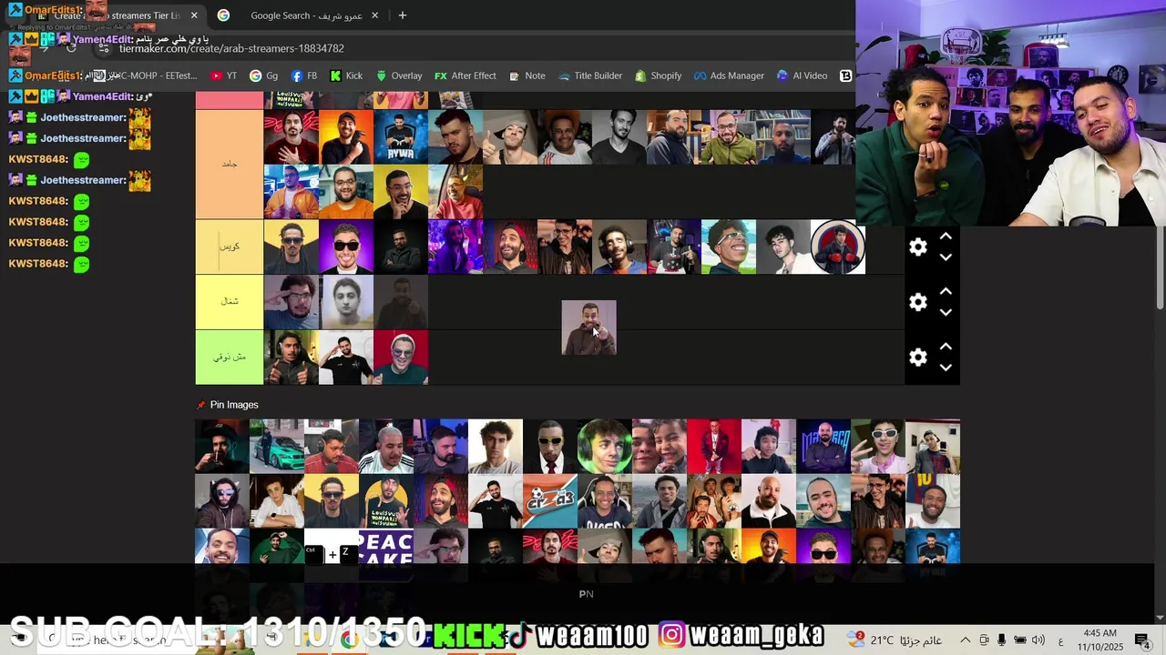Open the 4:45 AM clock and calendar

pos(1100,640)
